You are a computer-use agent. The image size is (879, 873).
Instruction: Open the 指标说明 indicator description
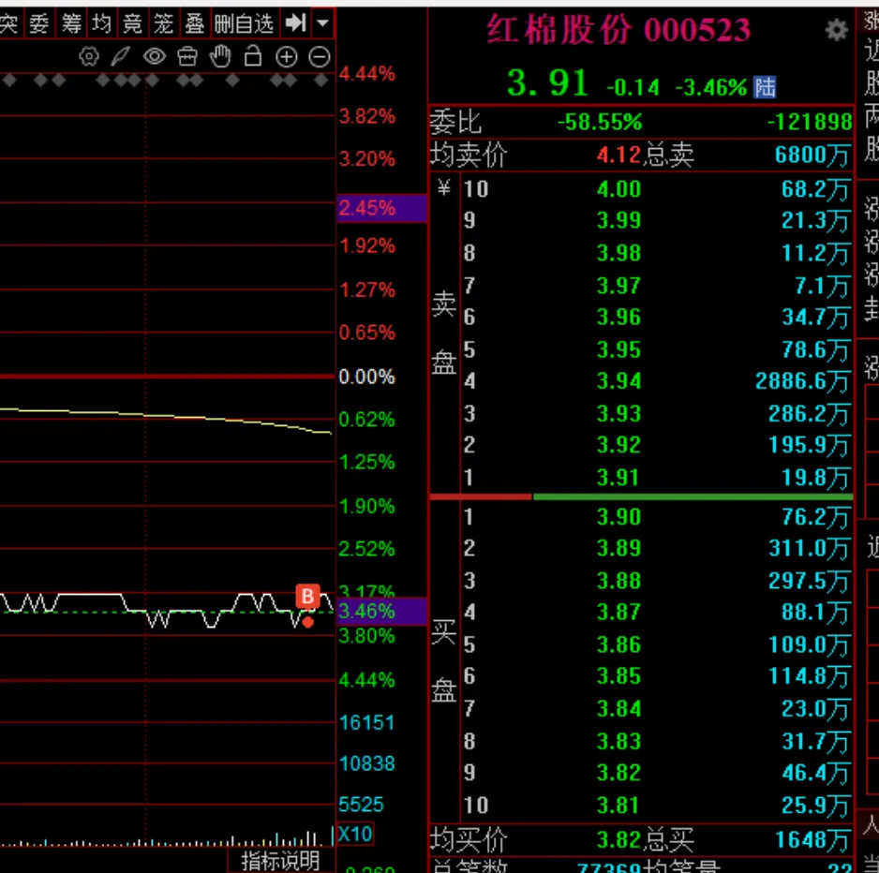[280, 860]
